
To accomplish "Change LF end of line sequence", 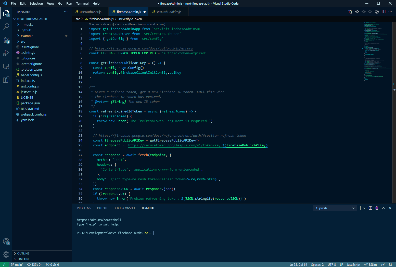I will pos(341,264).
